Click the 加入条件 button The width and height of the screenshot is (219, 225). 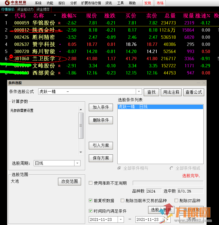101,107
